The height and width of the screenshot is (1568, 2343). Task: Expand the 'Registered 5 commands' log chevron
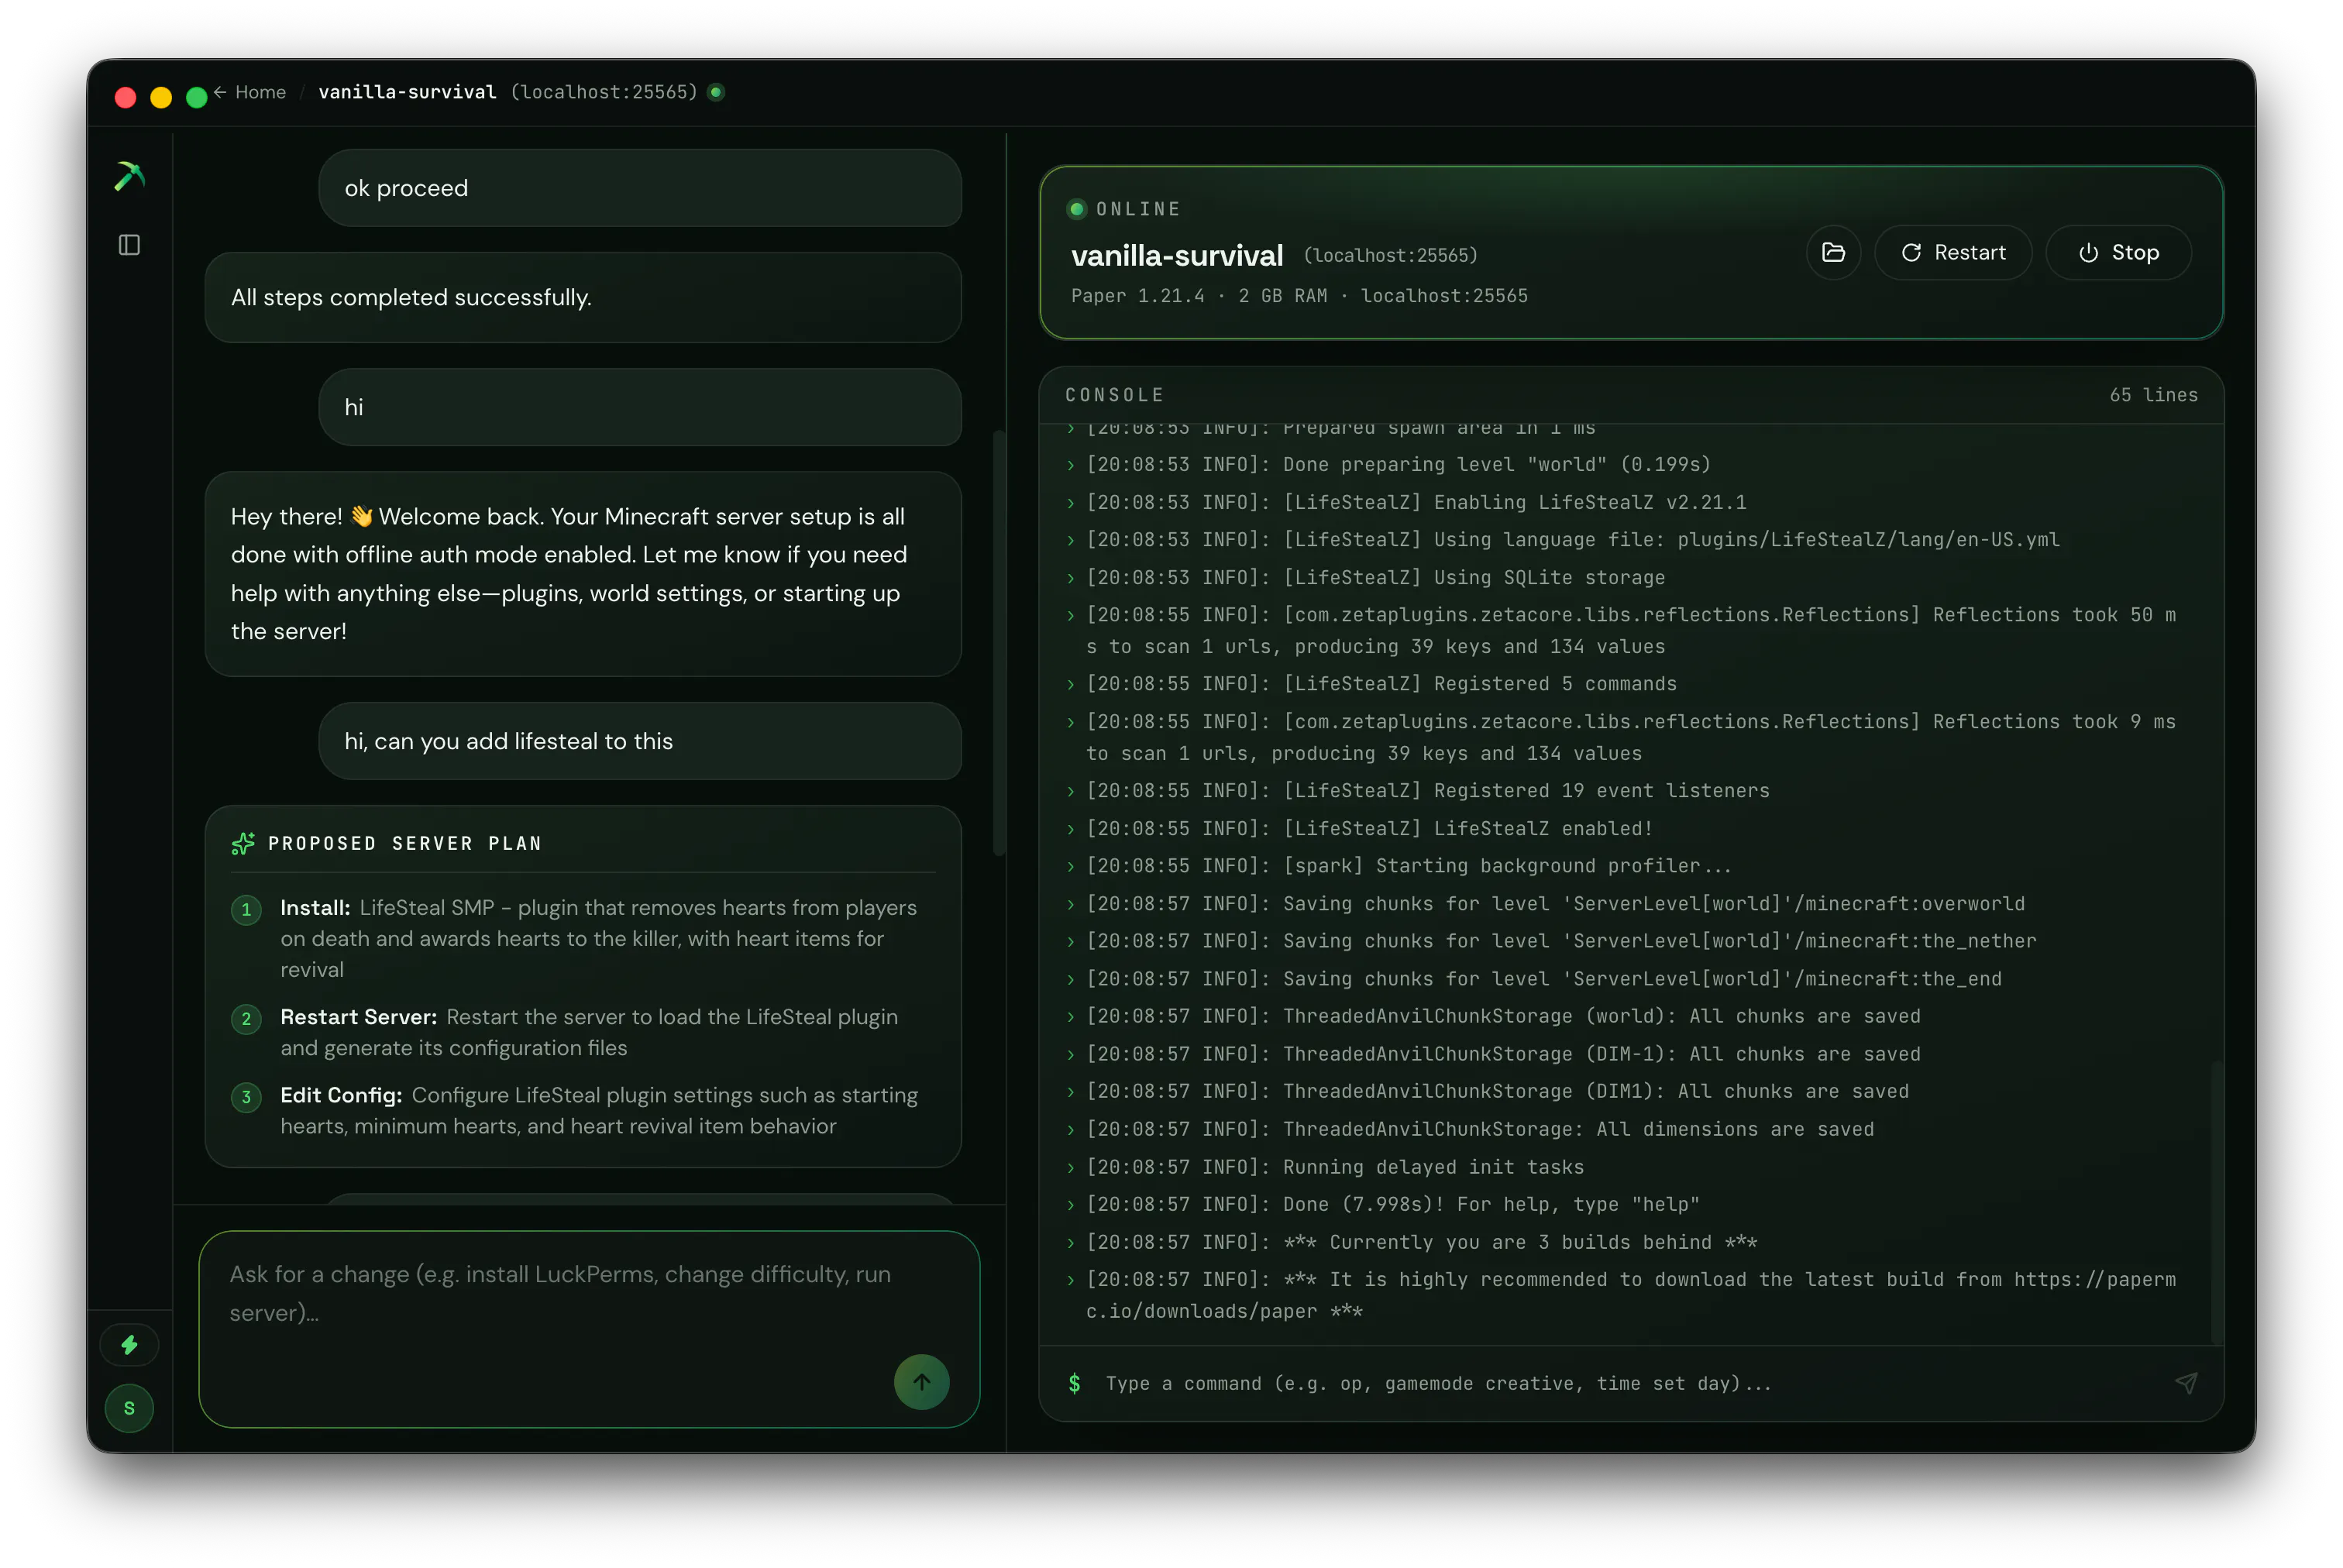coord(1070,684)
